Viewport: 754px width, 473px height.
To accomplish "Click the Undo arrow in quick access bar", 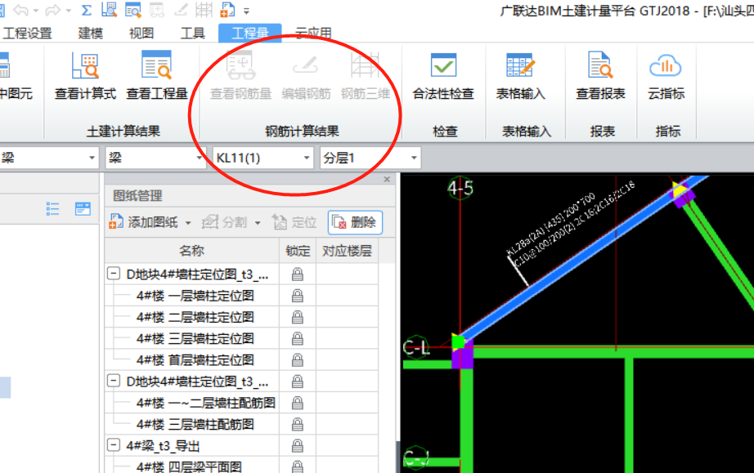I will click(x=20, y=10).
